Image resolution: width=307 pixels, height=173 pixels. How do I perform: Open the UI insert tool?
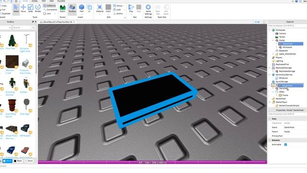pos(90,9)
